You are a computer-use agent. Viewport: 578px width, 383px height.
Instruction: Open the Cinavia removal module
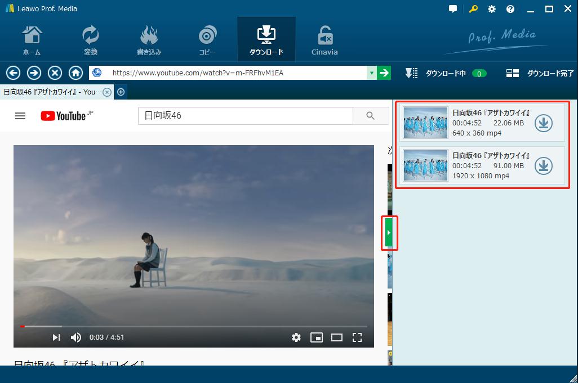324,40
